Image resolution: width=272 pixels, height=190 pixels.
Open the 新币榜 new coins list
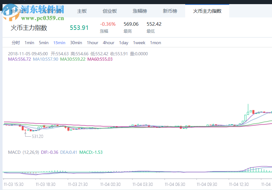click(170, 11)
